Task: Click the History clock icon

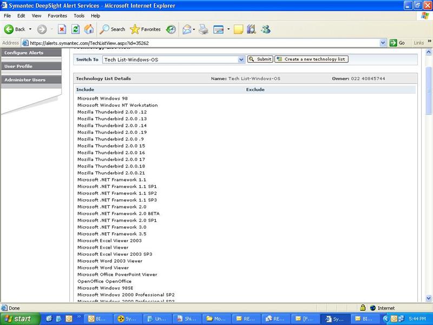Action: [x=171, y=29]
